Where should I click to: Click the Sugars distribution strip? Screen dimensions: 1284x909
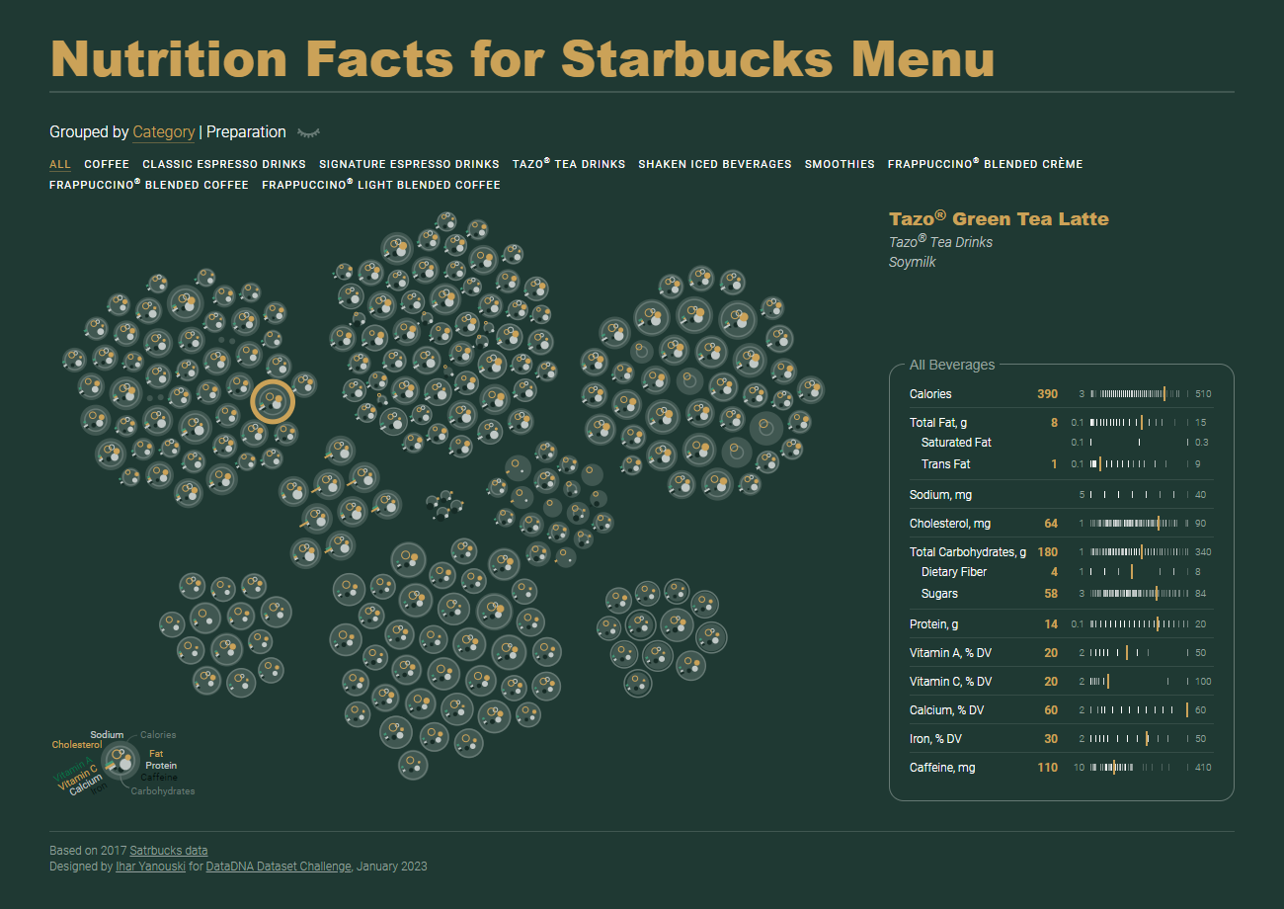point(1139,594)
